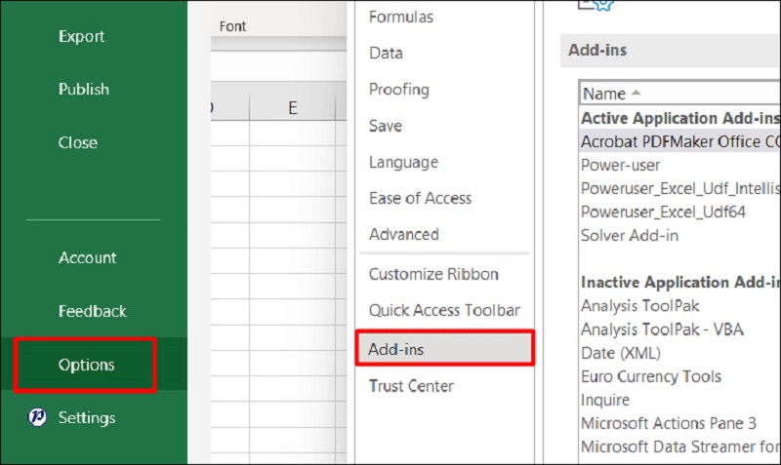This screenshot has width=781, height=465.
Task: Sort add-ins by the Name column arrow
Action: [637, 94]
